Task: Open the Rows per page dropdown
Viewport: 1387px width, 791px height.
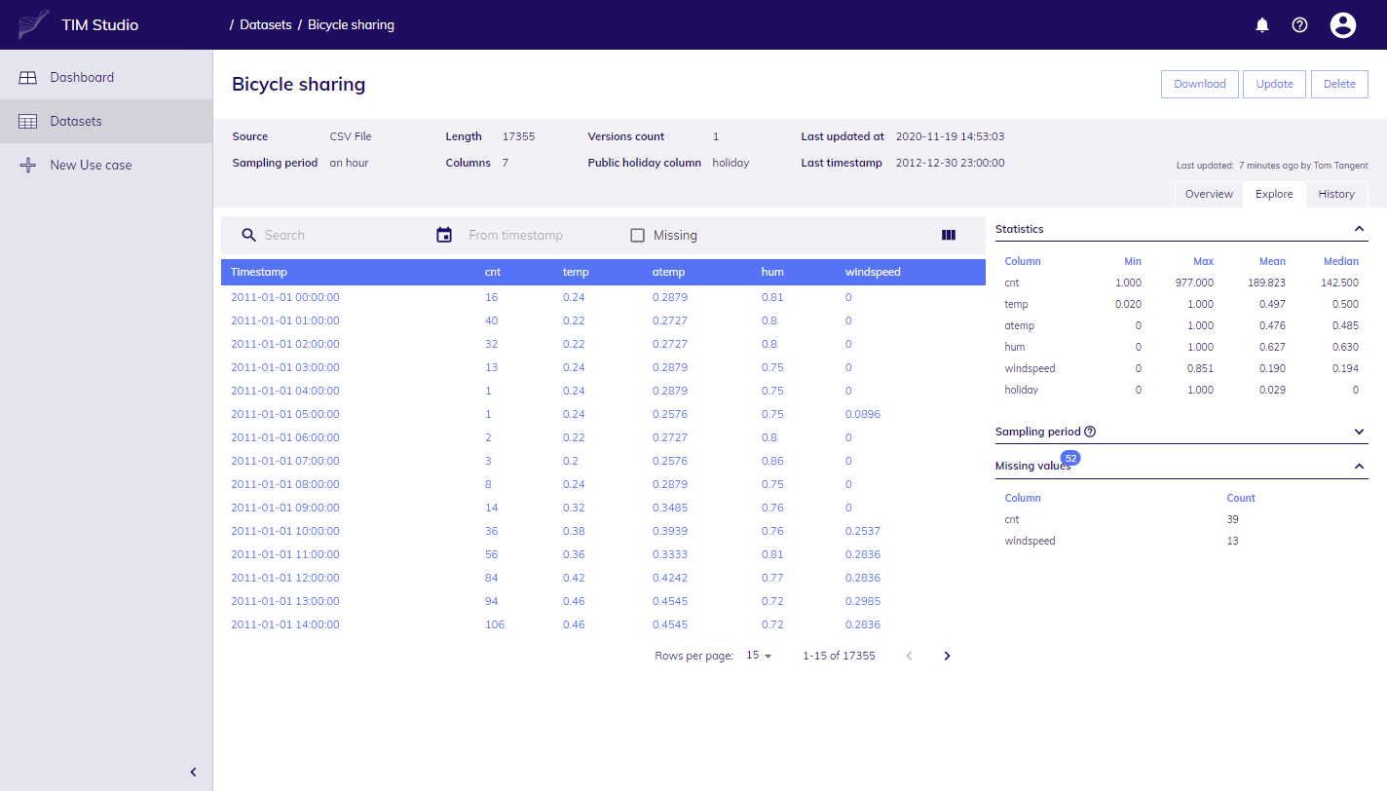Action: click(x=759, y=656)
